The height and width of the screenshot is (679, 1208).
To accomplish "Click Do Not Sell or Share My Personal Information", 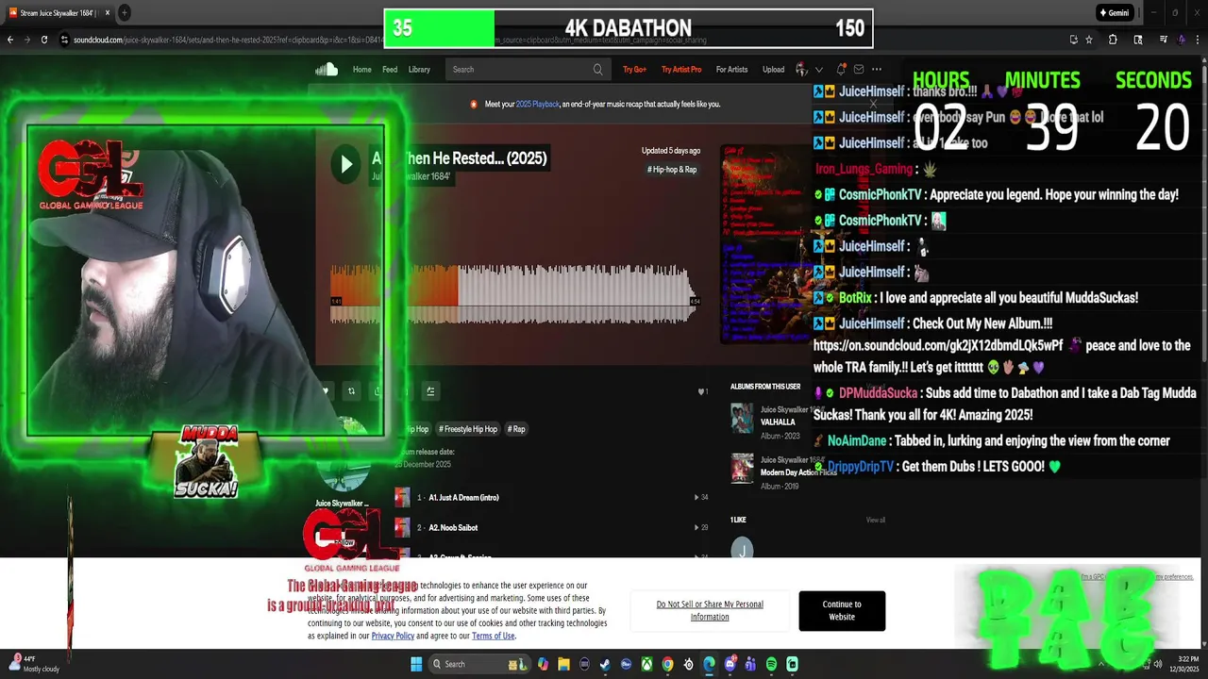I will click(x=710, y=610).
